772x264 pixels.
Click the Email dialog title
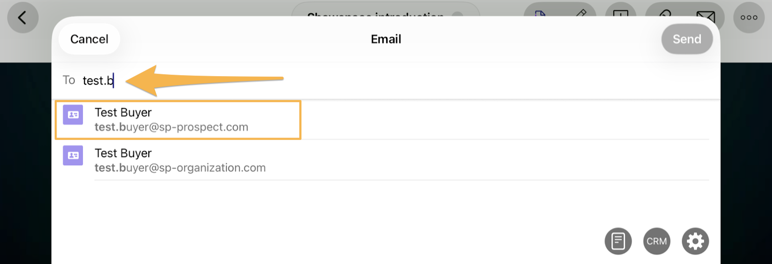[386, 39]
